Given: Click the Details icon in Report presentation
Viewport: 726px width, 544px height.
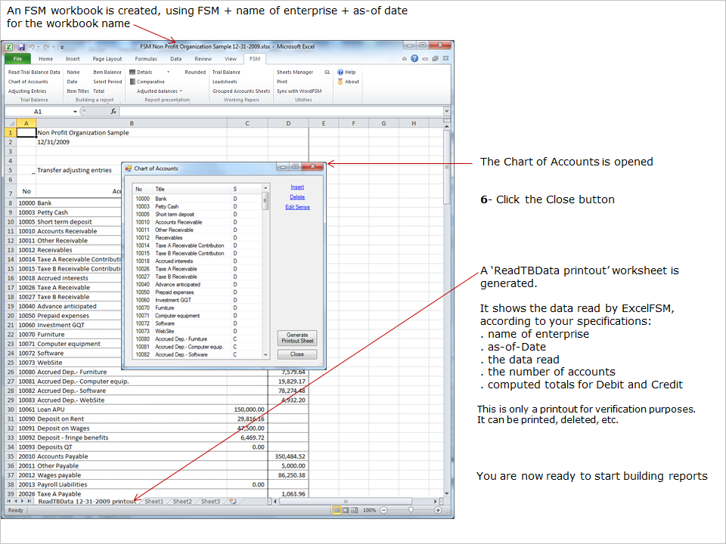Looking at the screenshot, I should click(132, 73).
